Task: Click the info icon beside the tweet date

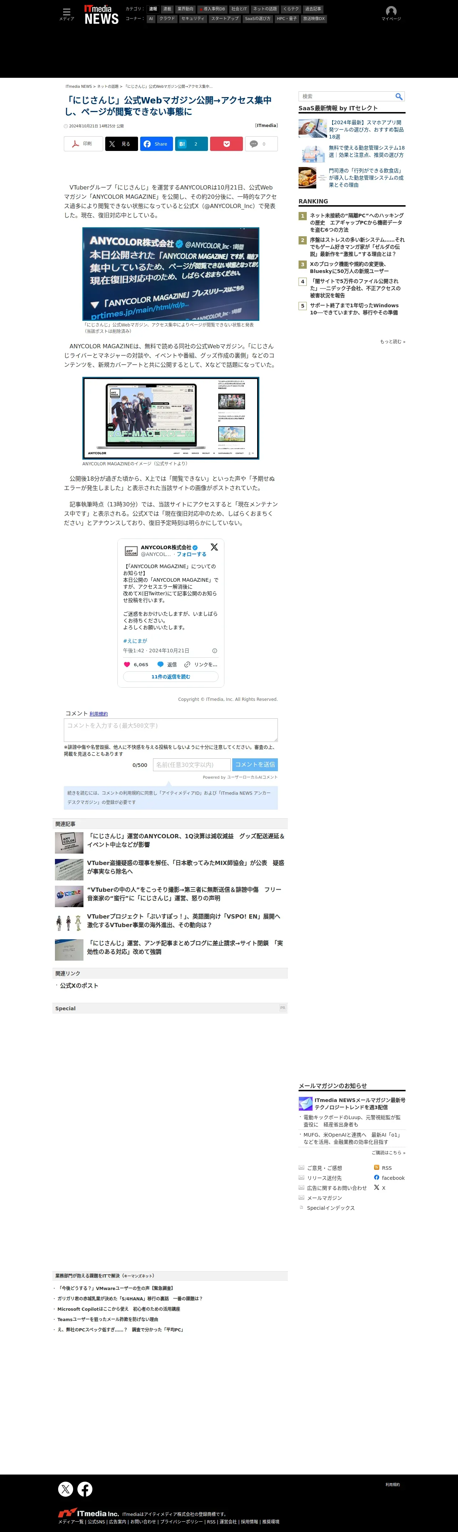Action: 215,651
